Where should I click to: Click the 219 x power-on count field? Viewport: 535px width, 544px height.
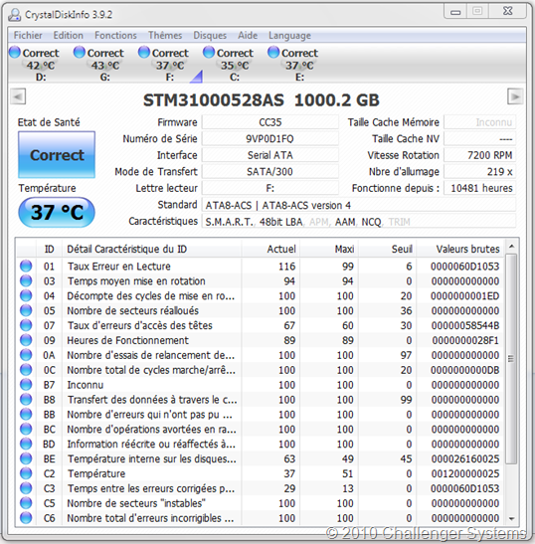tap(480, 172)
